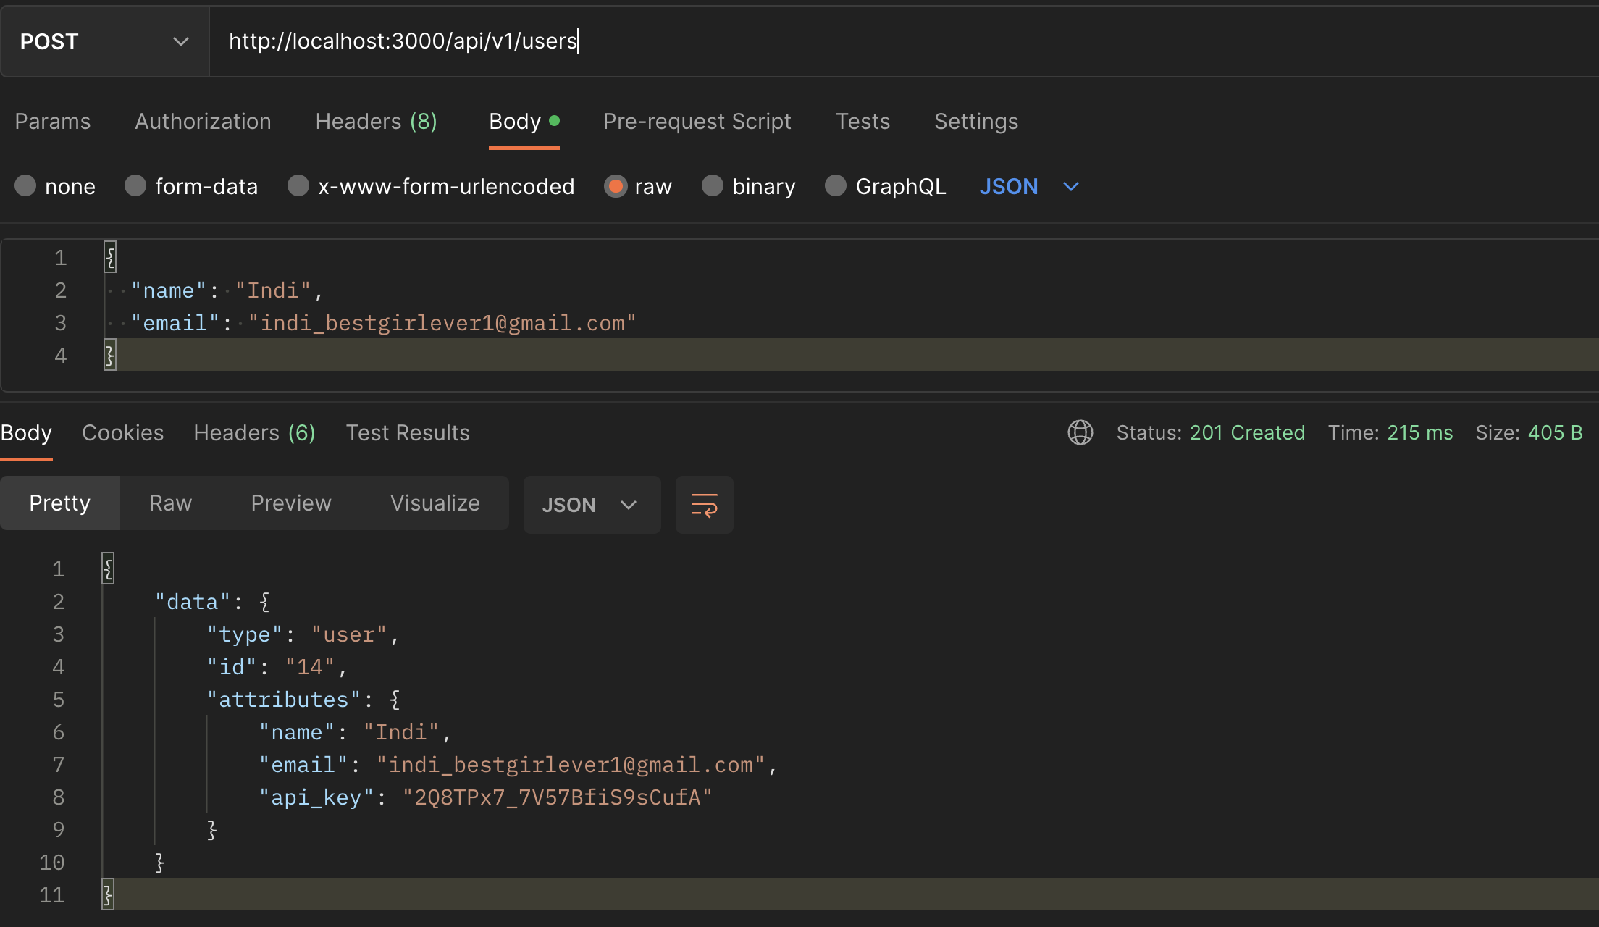Screen dimensions: 1599x927
Task: Click the 201 Created status text
Action: pyautogui.click(x=1247, y=432)
